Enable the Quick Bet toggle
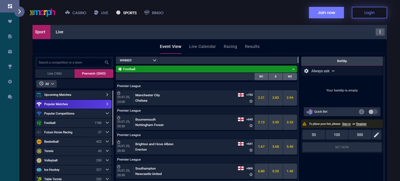This screenshot has width=400, height=181. [373, 112]
